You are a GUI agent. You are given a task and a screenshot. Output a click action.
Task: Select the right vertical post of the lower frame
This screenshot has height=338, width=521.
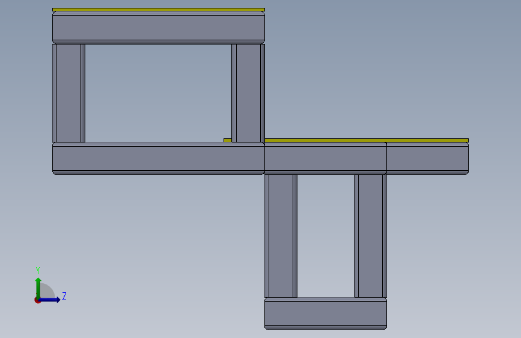371,236
